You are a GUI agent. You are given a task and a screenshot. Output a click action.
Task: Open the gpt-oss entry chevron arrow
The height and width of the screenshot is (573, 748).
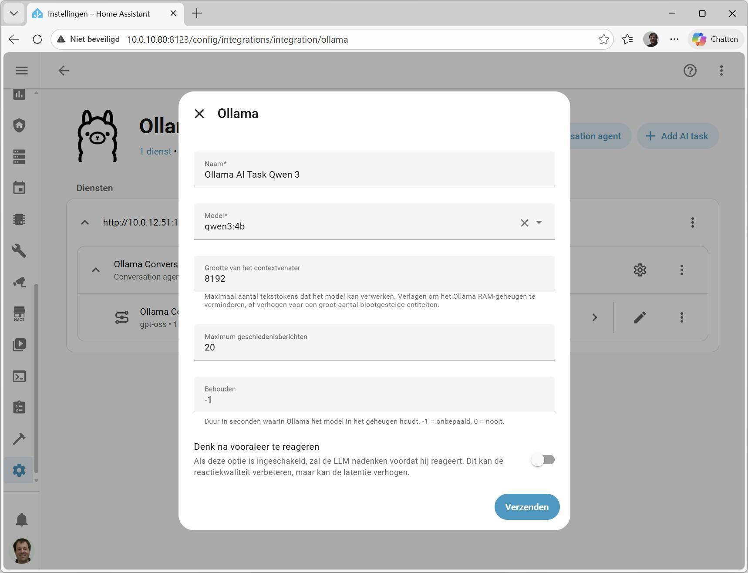pos(595,317)
